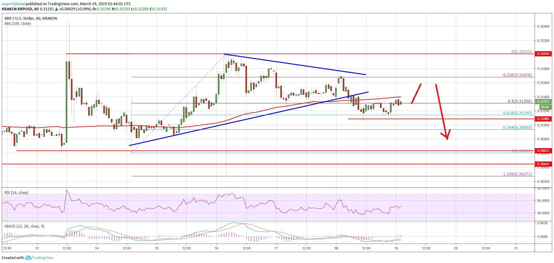Select the 0.764(0.30935) Fibonacci label

(x=518, y=128)
